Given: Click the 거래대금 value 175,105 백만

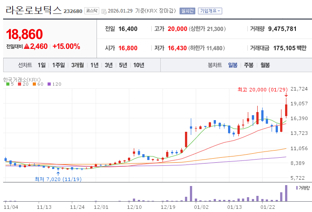Looking at the screenshot, I should 290,48.
